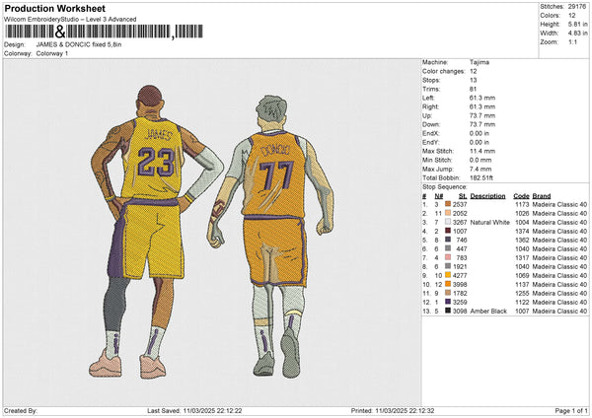This screenshot has height=418, width=592.
Task: Click the Description column header
Action: click(x=487, y=195)
